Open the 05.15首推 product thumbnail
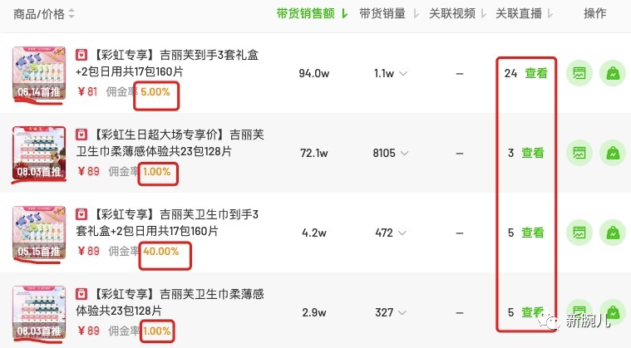This screenshot has height=348, width=631. [39, 233]
